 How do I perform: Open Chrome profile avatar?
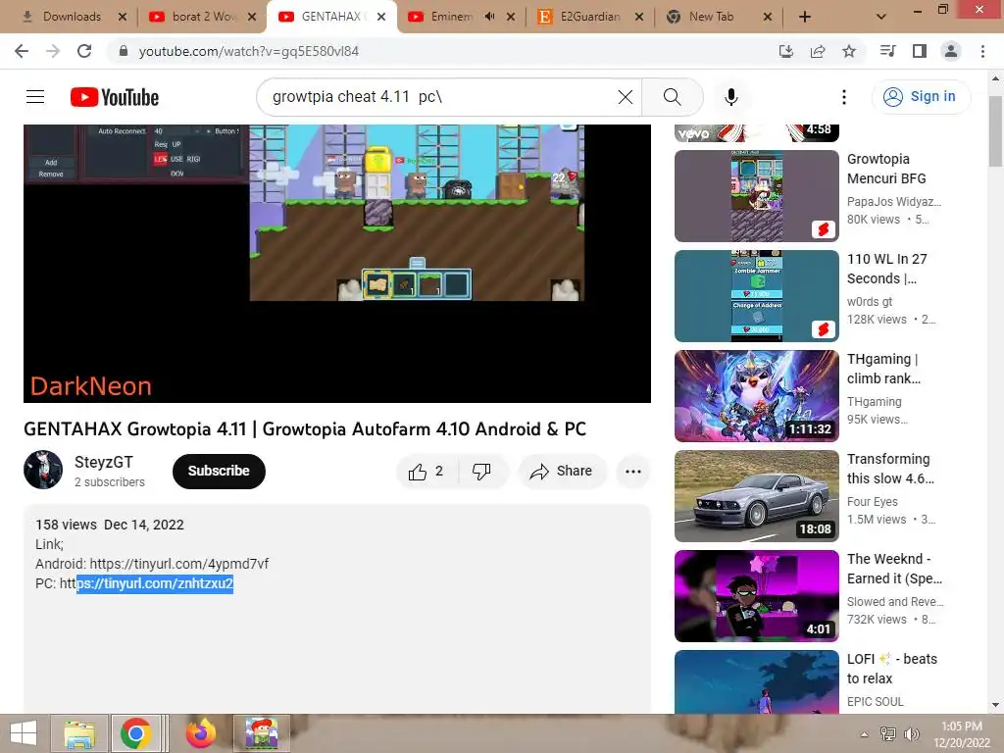pyautogui.click(x=951, y=51)
